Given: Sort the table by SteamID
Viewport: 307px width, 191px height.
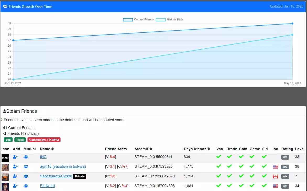Looking at the screenshot, I should pos(143,149).
